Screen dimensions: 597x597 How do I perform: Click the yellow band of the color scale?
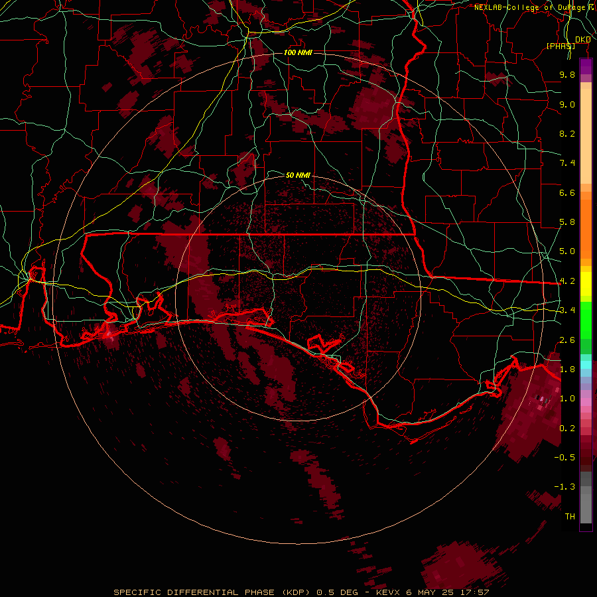[x=586, y=284]
